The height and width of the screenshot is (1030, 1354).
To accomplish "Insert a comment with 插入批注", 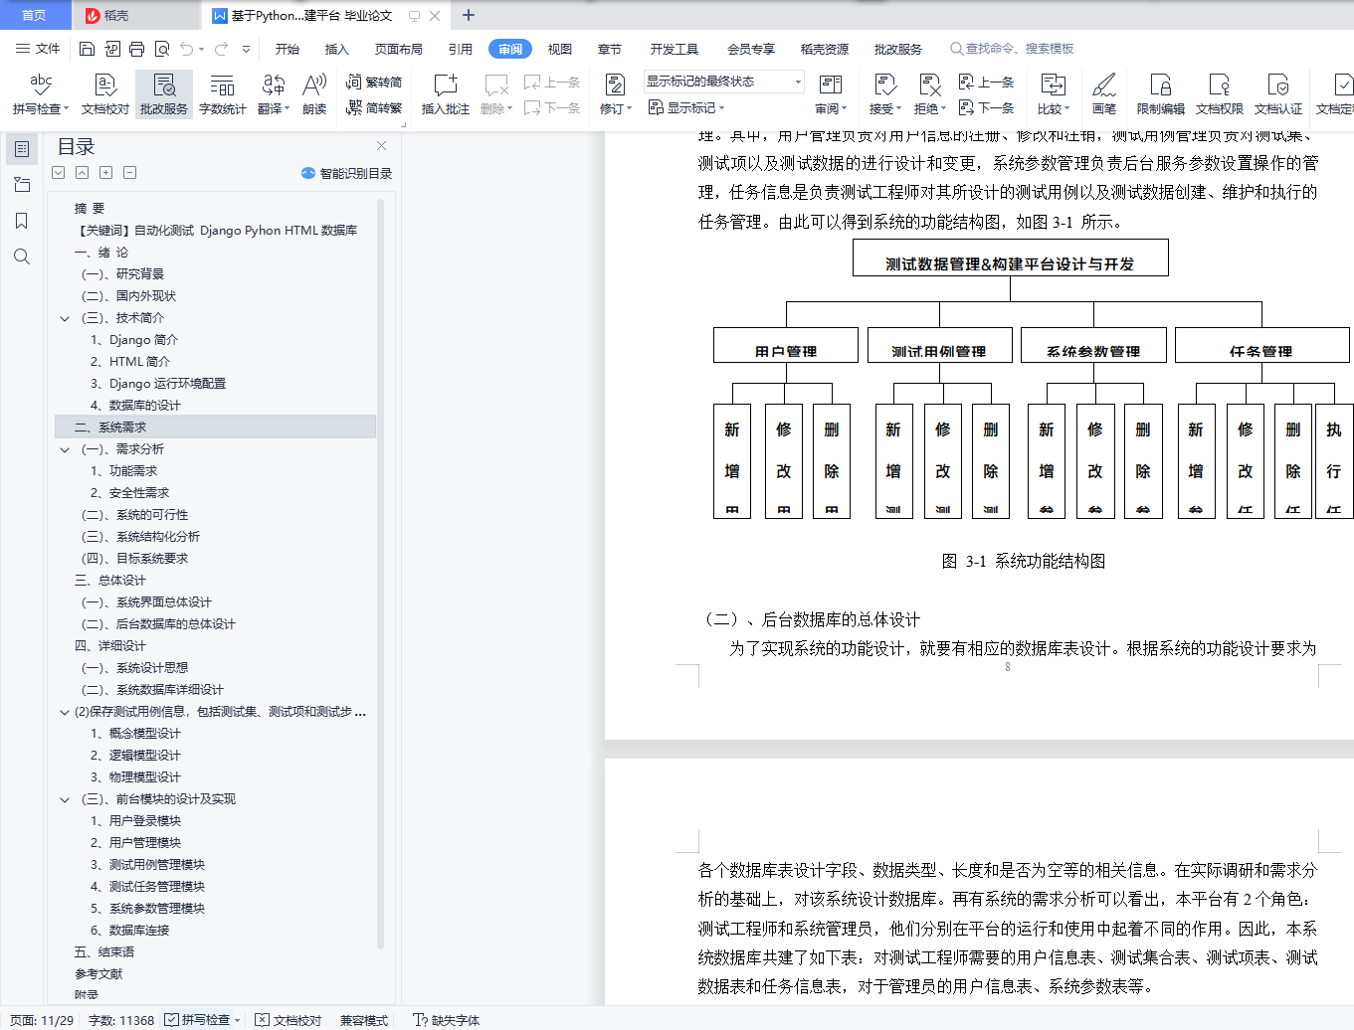I will 446,94.
